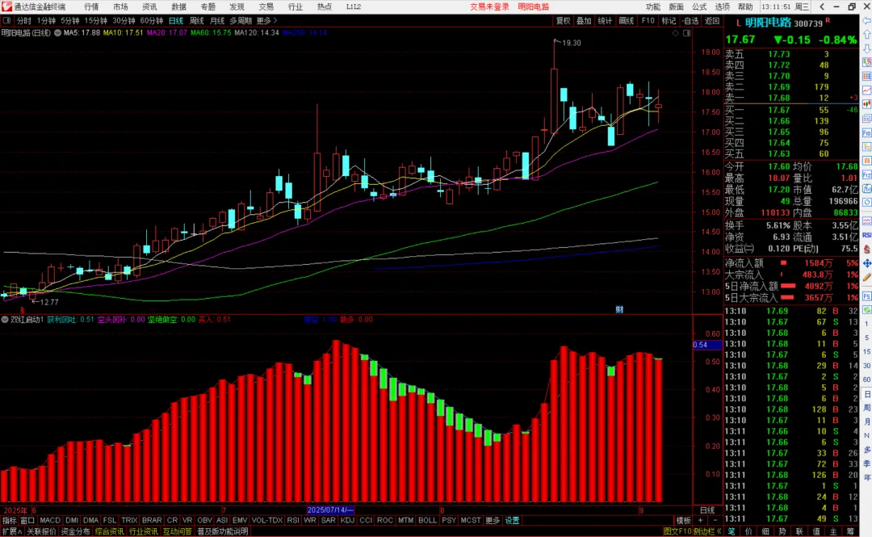Click the down arrow icon in right sidebar
The image size is (872, 537).
point(867,48)
